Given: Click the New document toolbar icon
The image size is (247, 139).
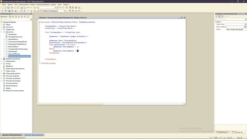Looking at the screenshot, I should point(2,8).
